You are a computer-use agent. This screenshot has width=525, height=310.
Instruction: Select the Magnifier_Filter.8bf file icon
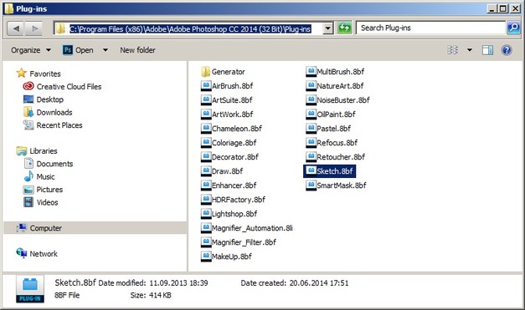(206, 241)
